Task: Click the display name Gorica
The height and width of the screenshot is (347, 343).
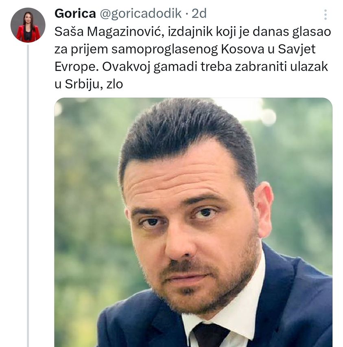Action: 75,13
